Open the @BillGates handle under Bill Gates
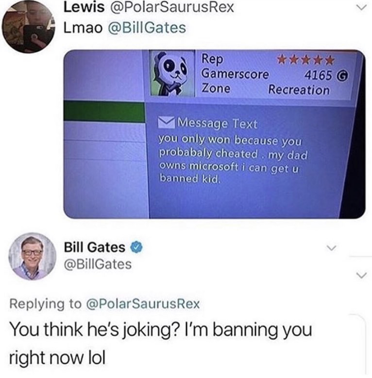372x378 pixels. pos(98,264)
